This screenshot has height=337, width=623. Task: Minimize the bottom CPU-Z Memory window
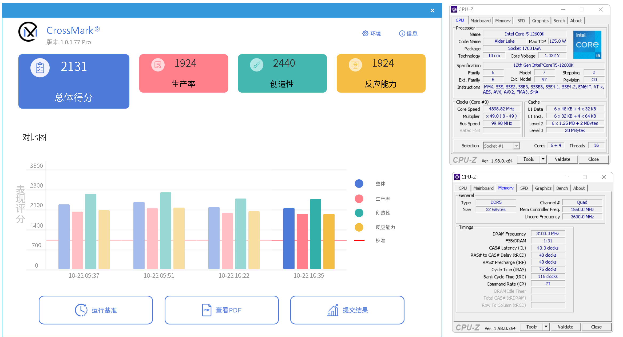pos(566,177)
